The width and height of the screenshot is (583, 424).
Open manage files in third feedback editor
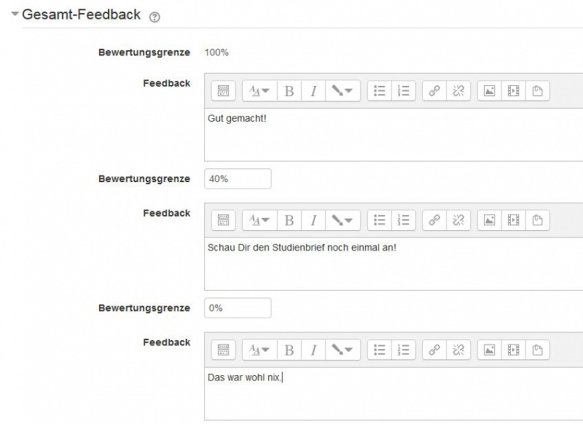click(538, 350)
